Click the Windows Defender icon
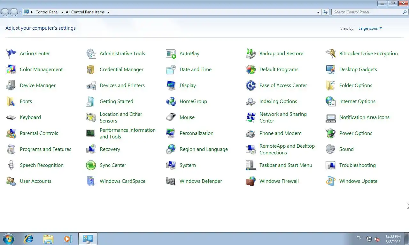Viewport: 409px width, 245px height. [x=171, y=181]
